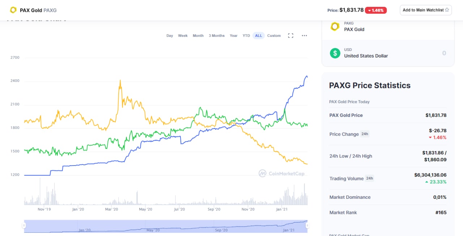
Task: Click the Jul '20 x-axis label
Action: tap(179, 209)
